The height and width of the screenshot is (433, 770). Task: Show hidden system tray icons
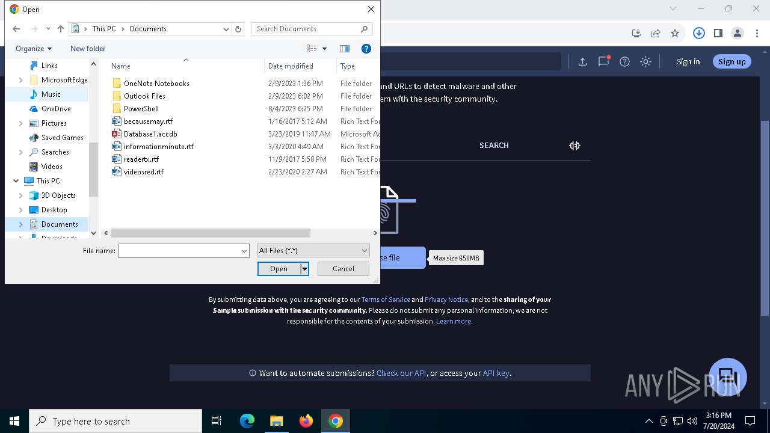pyautogui.click(x=648, y=421)
